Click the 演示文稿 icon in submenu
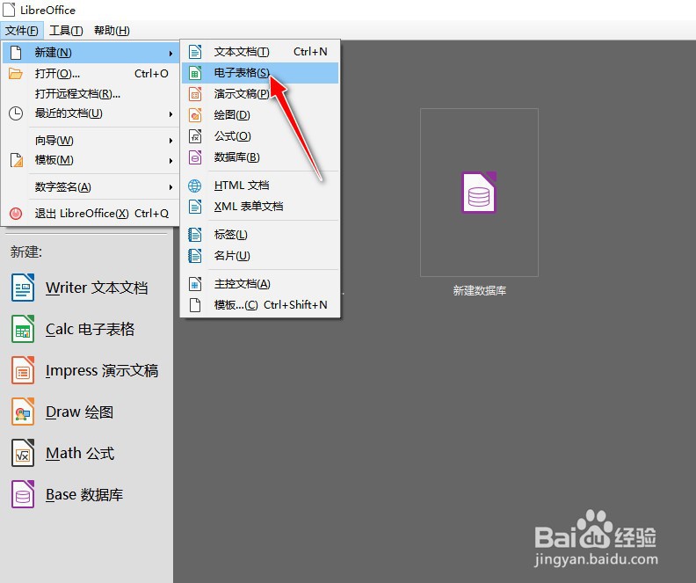The width and height of the screenshot is (696, 583). 195,94
